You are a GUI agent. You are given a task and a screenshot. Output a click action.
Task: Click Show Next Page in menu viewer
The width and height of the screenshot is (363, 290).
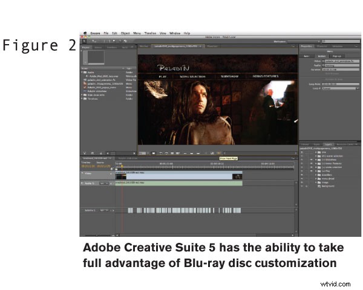point(219,153)
